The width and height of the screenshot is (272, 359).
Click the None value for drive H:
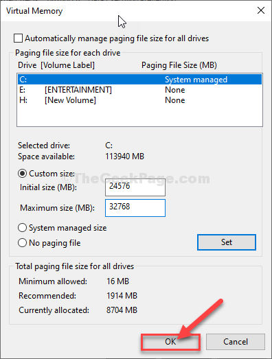tap(175, 100)
